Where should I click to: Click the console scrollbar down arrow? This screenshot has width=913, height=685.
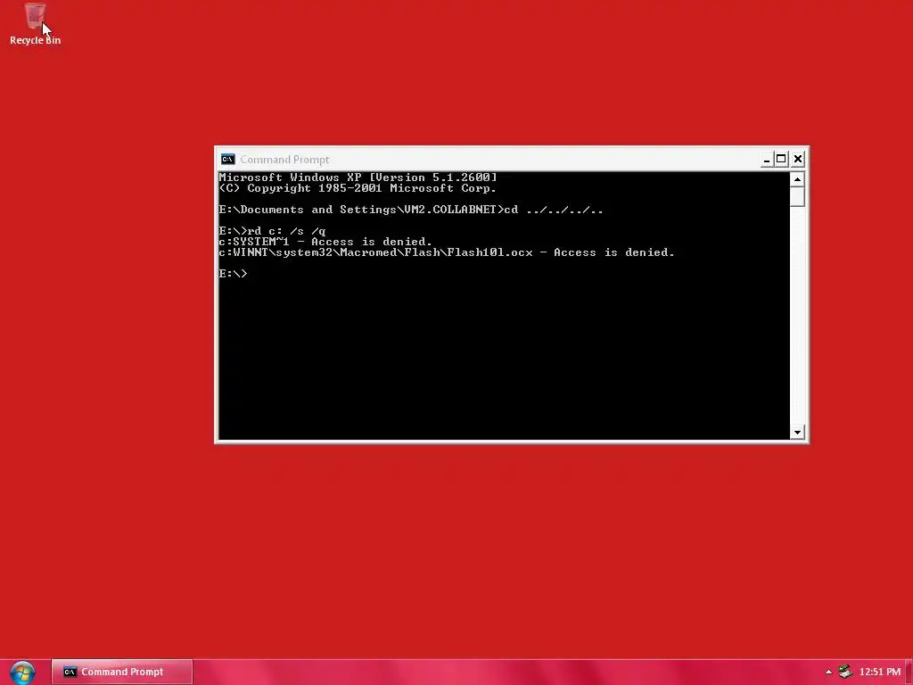(x=797, y=433)
